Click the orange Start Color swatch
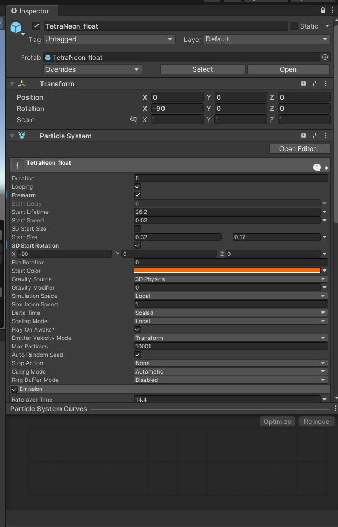 click(x=227, y=271)
